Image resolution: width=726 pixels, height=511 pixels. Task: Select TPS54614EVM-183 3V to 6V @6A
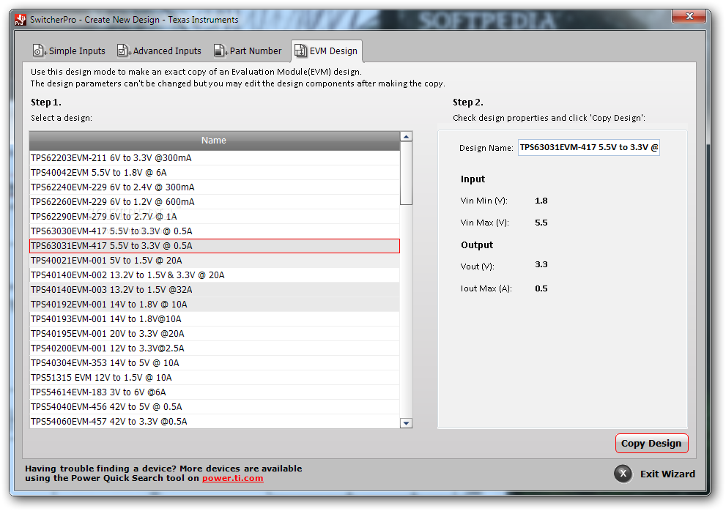point(215,392)
